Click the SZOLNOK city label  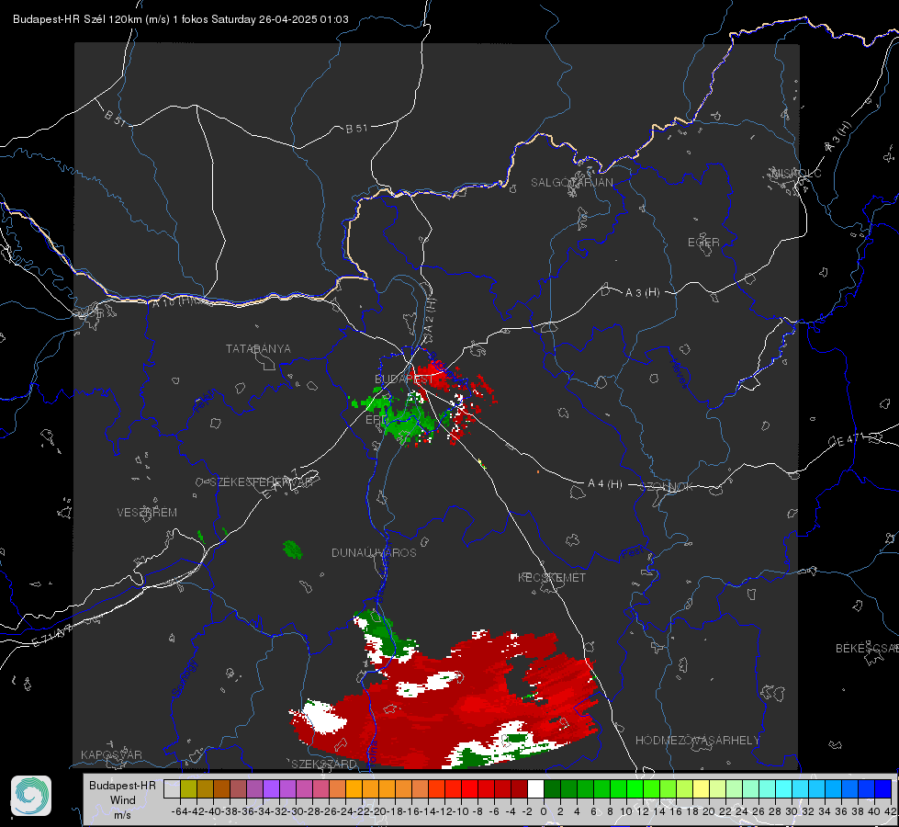[667, 487]
